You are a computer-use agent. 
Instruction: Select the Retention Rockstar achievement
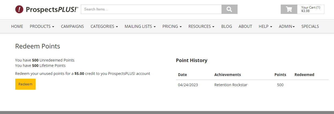tap(231, 85)
